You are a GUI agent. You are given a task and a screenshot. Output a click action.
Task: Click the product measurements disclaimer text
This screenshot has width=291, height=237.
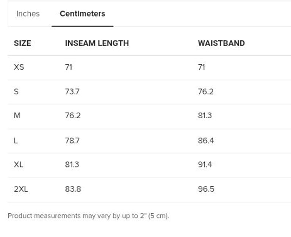(88, 216)
